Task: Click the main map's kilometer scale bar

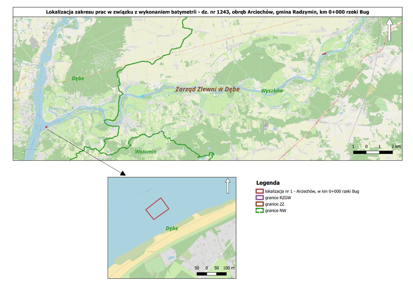Action: click(x=372, y=152)
